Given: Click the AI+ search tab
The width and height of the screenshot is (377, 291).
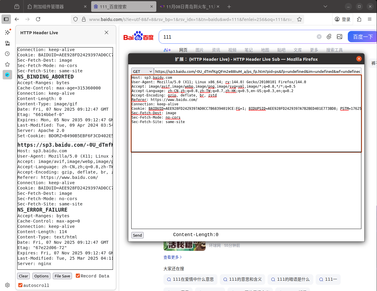Looking at the screenshot, I should pyautogui.click(x=167, y=50).
